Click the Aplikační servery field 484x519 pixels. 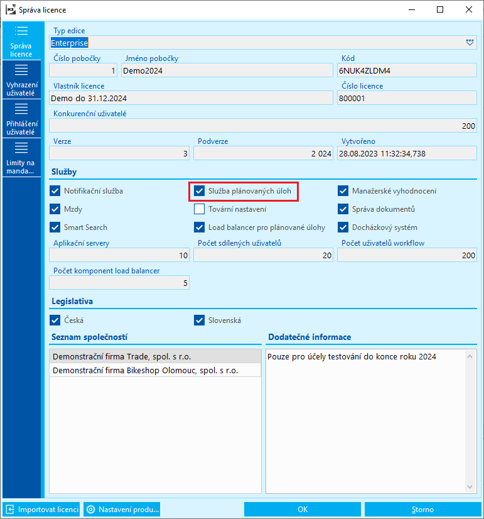pyautogui.click(x=119, y=255)
